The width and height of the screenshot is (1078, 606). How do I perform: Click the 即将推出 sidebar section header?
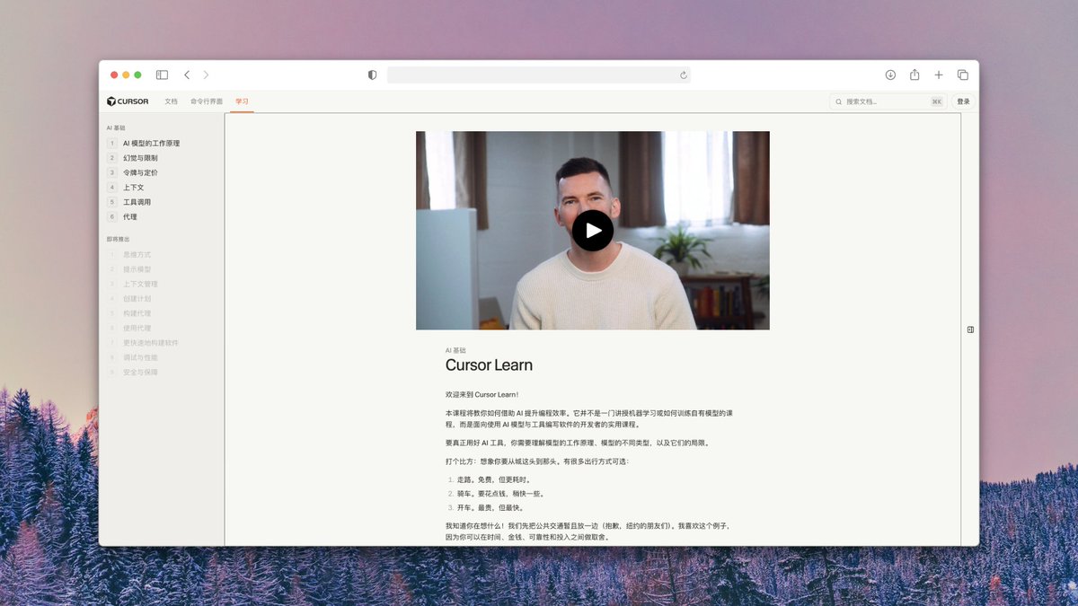pos(118,239)
